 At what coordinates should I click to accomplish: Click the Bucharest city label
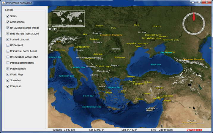point(120,58)
